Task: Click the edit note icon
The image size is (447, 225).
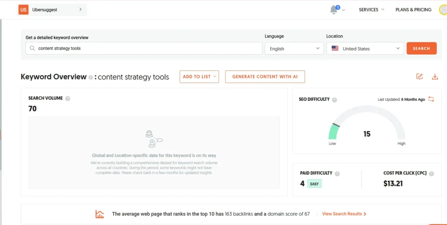Action: (419, 77)
